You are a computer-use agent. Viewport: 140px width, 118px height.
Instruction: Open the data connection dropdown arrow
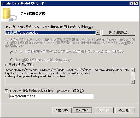click(x=98, y=33)
